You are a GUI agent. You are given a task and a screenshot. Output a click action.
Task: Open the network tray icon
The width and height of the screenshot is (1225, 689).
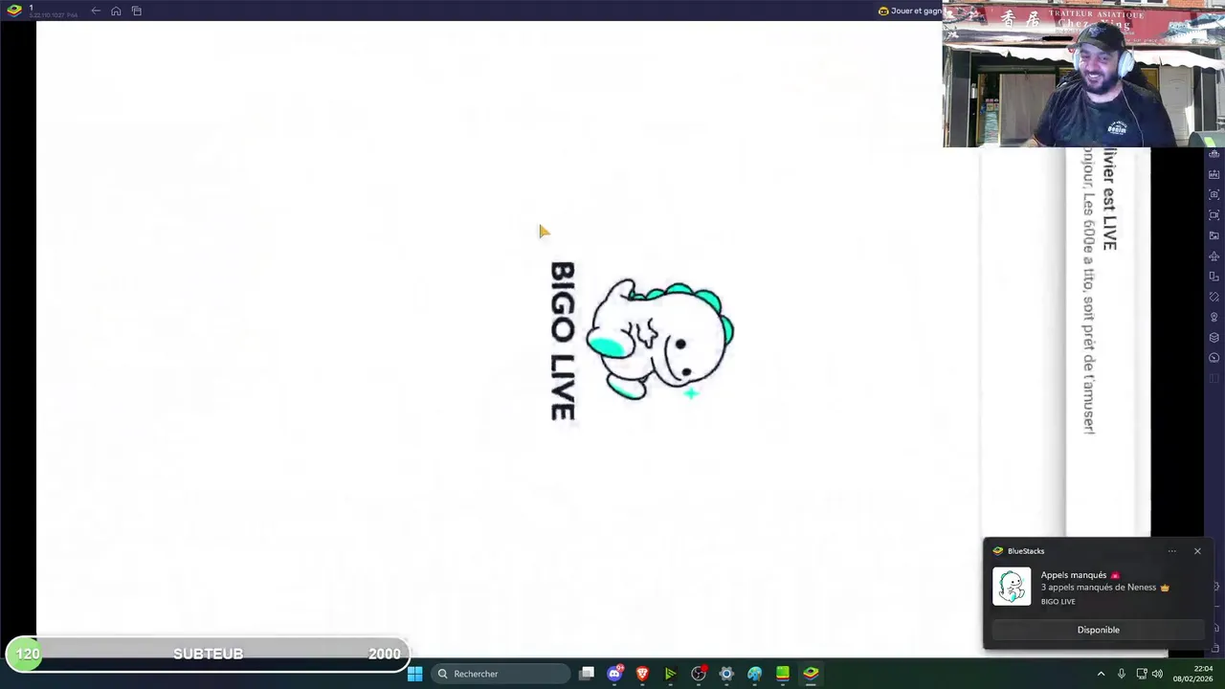(1142, 674)
